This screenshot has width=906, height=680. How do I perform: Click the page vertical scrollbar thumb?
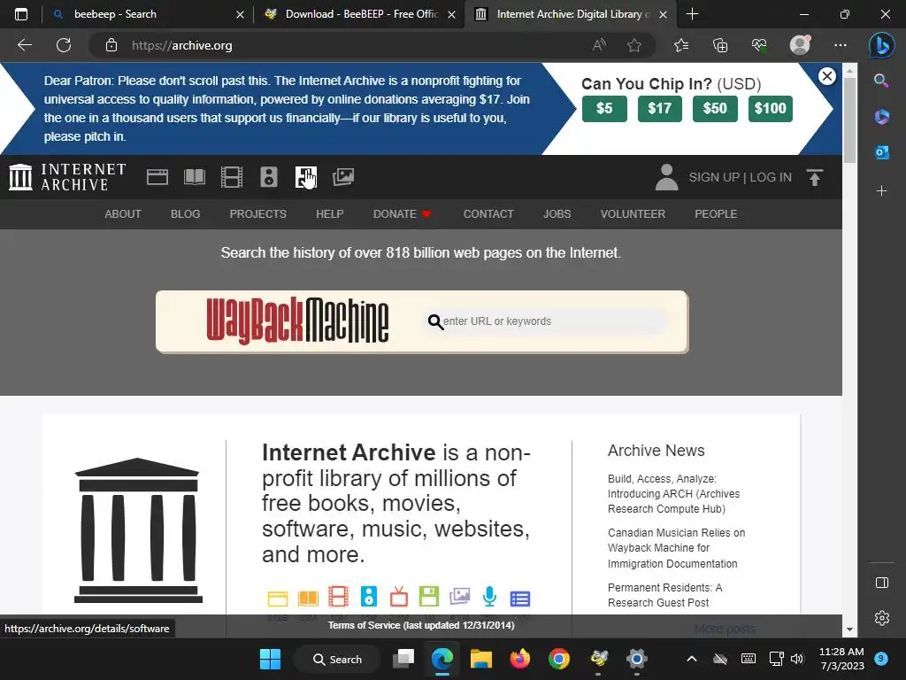tap(849, 120)
